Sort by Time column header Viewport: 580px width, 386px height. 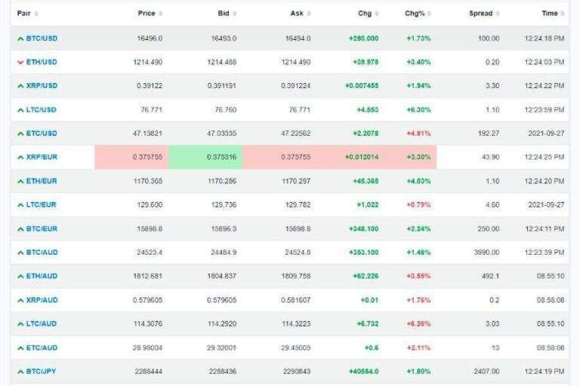coord(549,14)
